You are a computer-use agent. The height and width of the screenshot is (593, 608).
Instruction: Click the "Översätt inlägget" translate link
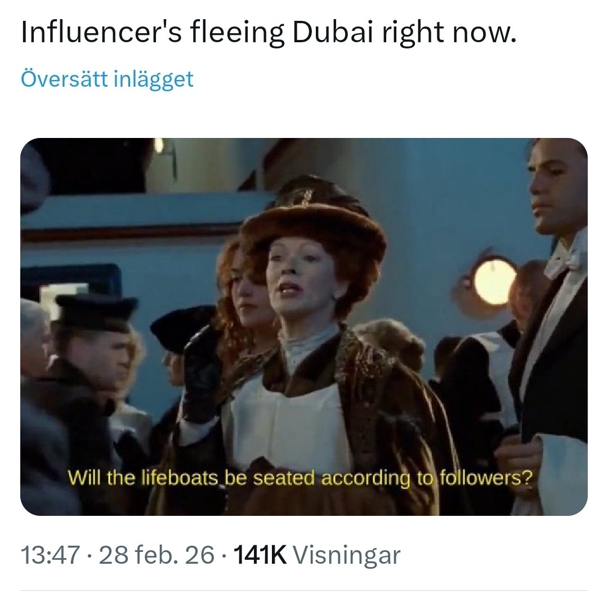pos(107,78)
